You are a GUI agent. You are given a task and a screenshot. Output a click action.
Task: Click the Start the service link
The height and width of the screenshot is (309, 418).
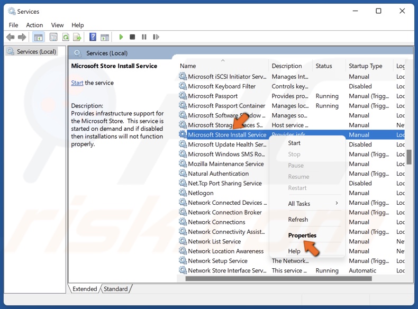click(x=77, y=83)
